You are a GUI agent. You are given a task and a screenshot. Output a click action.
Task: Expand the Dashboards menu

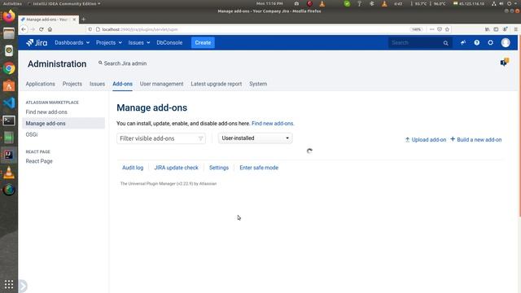72,42
